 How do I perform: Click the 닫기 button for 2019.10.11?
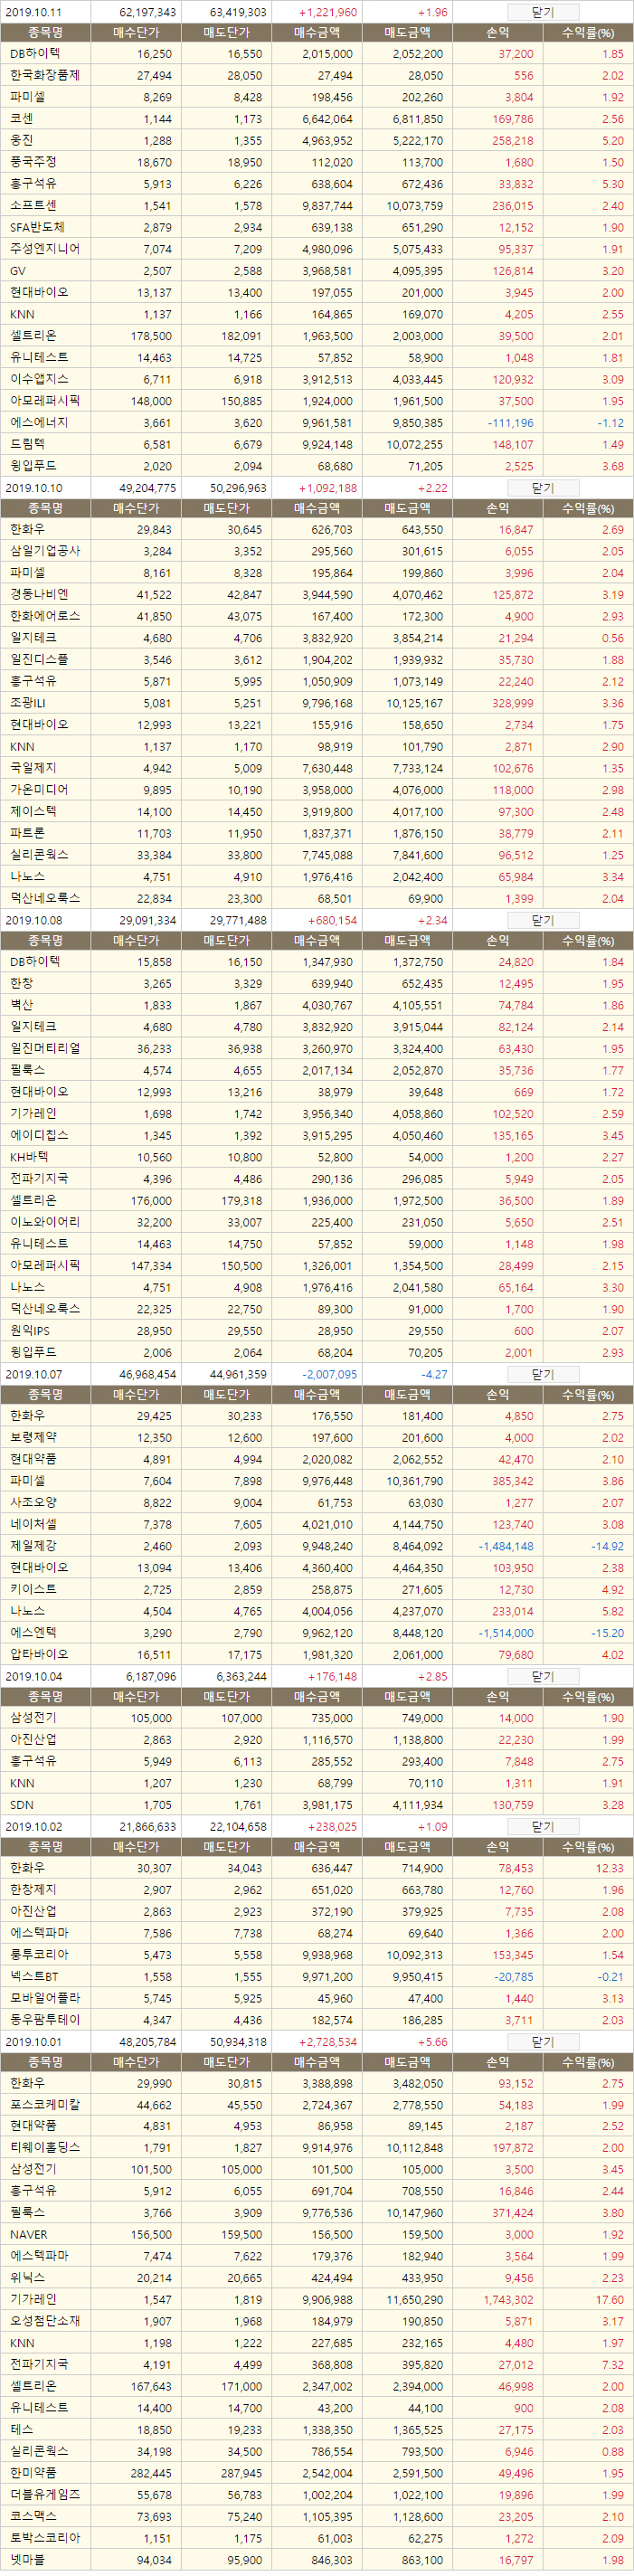pyautogui.click(x=542, y=12)
